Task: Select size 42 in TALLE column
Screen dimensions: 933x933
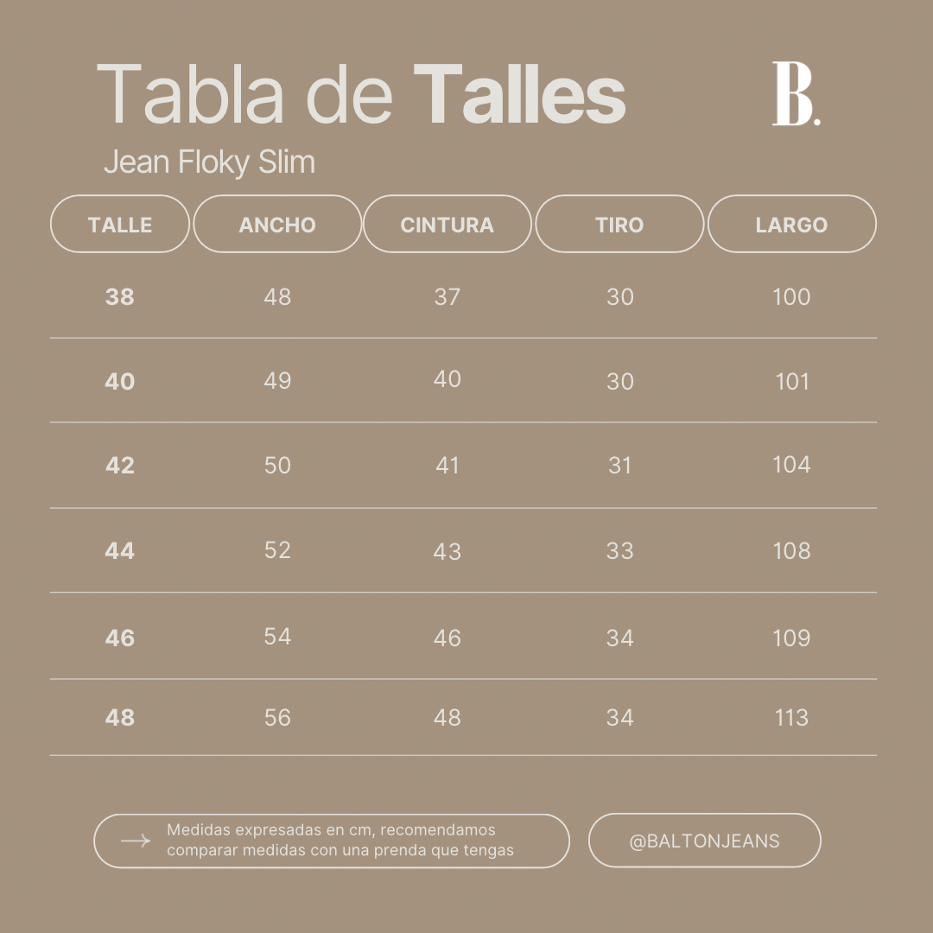Action: pyautogui.click(x=119, y=465)
